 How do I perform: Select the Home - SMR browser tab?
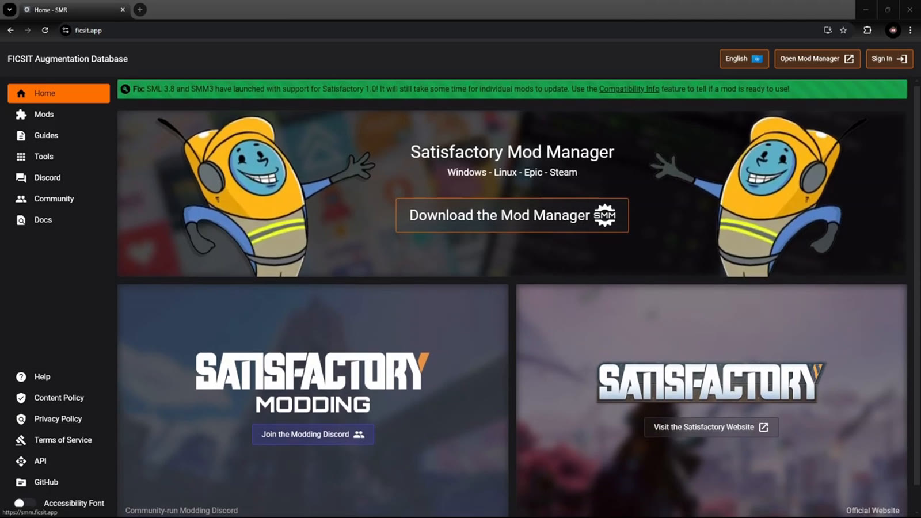coord(74,10)
